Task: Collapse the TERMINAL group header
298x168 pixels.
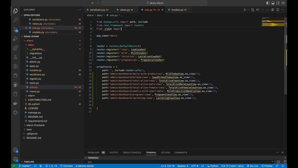Action: coord(93,158)
